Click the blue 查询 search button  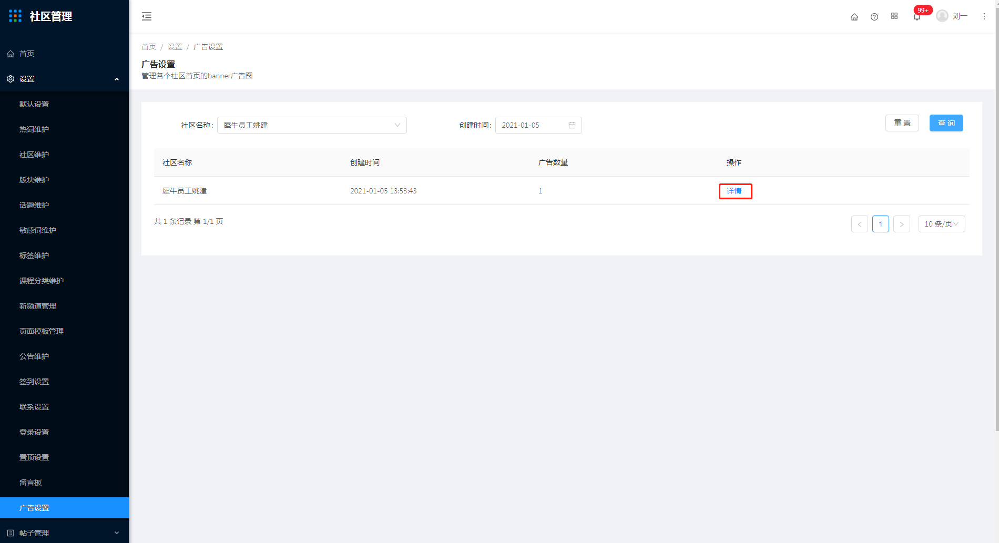946,123
